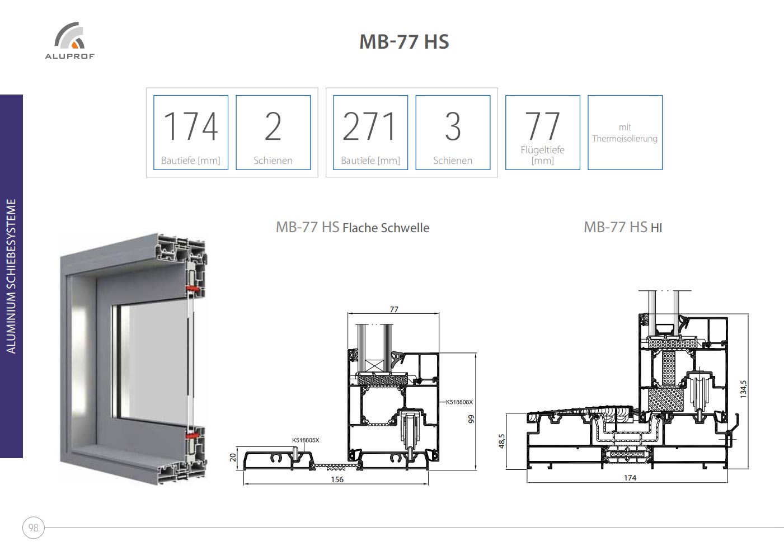The image size is (784, 551).
Task: Select the 3 Schienen box
Action: pyautogui.click(x=453, y=133)
